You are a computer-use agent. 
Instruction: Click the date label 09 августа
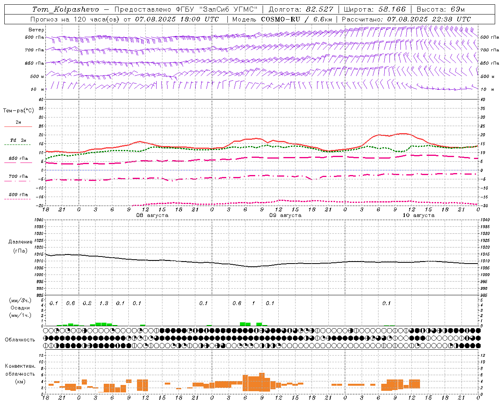pos(285,215)
